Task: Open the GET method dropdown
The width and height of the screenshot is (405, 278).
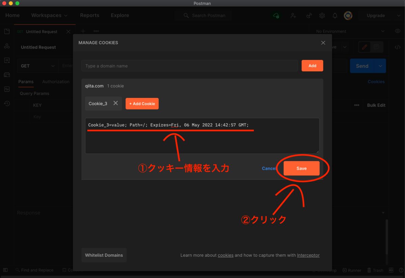Action: [37, 66]
